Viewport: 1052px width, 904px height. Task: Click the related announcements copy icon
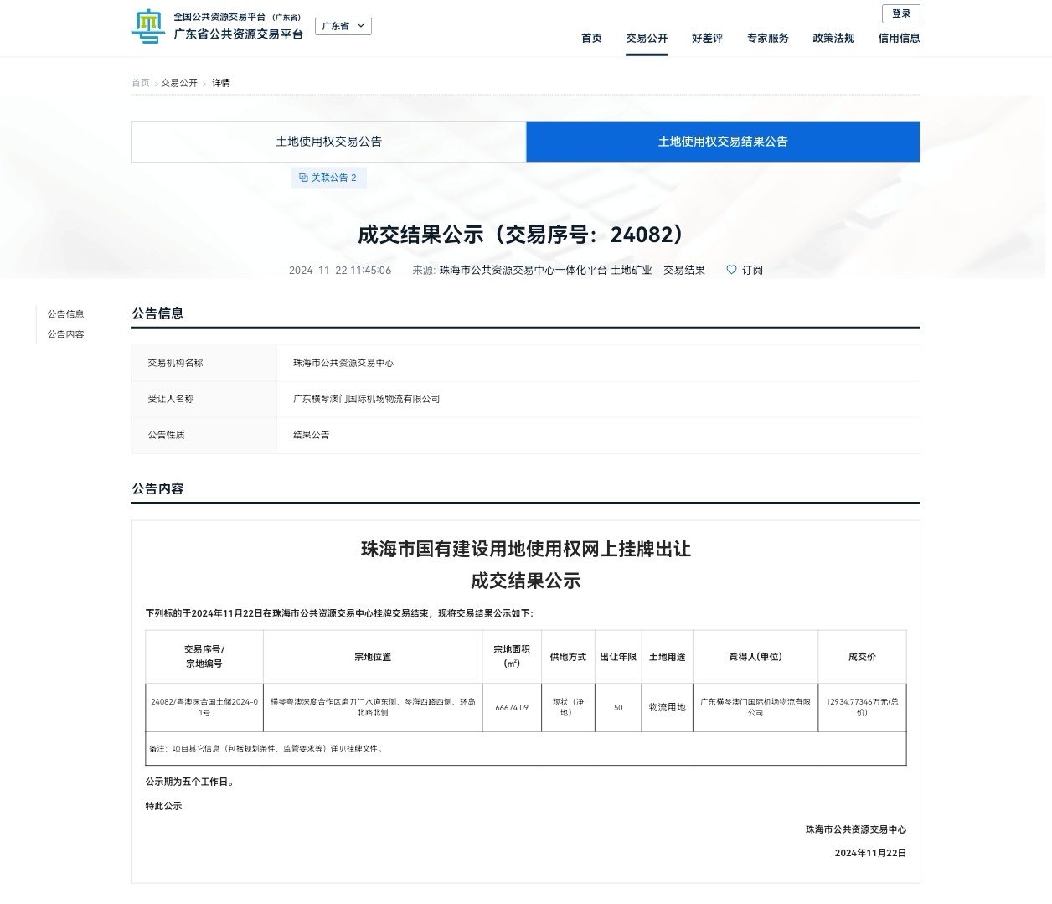click(303, 178)
